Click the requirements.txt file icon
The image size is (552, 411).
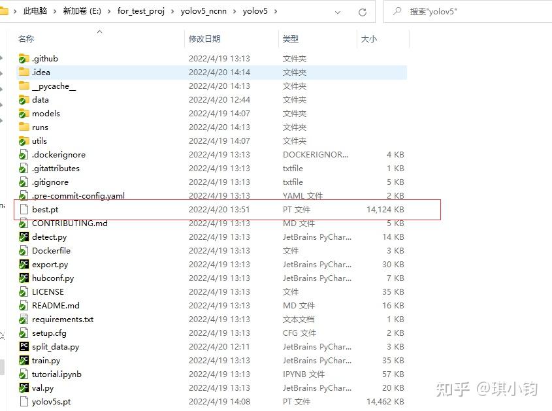tap(24, 320)
